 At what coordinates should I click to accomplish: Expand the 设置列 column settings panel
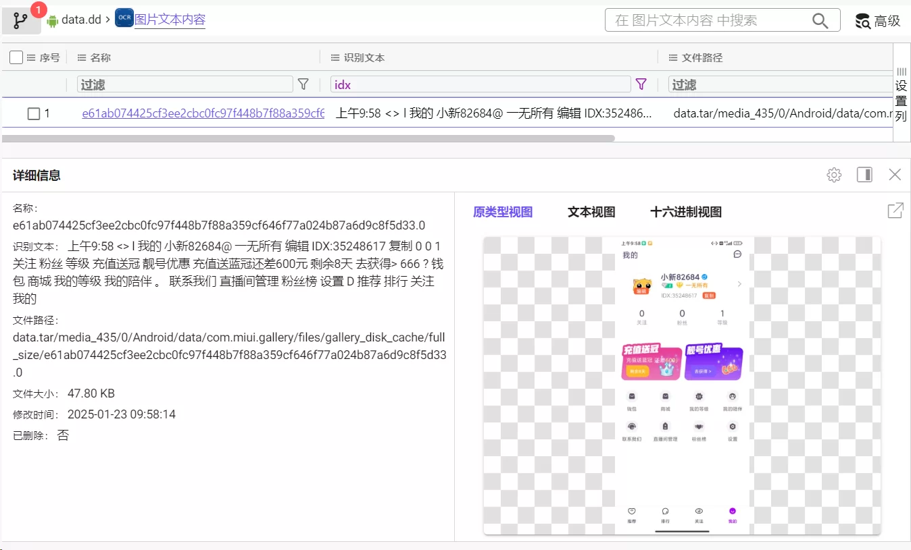pyautogui.click(x=901, y=94)
